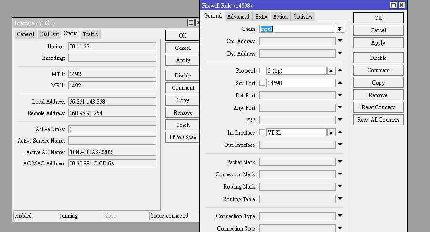This screenshot has height=232, width=430.
Task: Close the Firewall Rule window
Action: [x=401, y=5]
